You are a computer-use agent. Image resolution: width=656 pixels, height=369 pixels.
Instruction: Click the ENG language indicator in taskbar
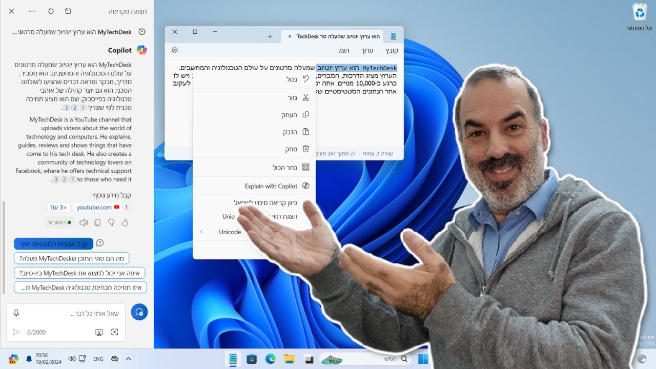pos(98,359)
